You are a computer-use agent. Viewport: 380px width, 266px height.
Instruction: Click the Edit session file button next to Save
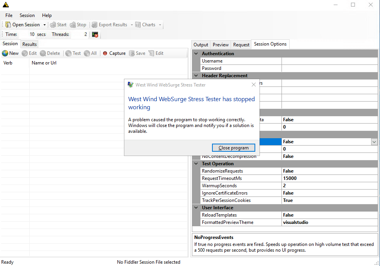(x=156, y=53)
